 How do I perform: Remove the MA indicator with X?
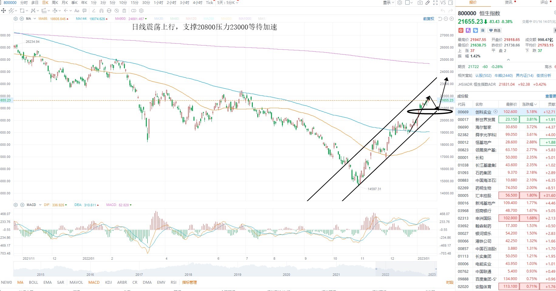[22, 19]
